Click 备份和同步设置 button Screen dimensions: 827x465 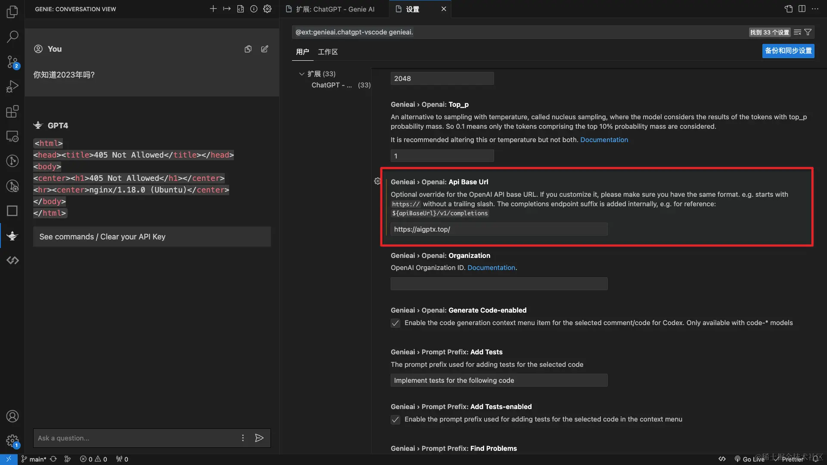[788, 51]
